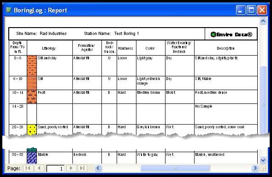Go to next page arrow button

71,168
